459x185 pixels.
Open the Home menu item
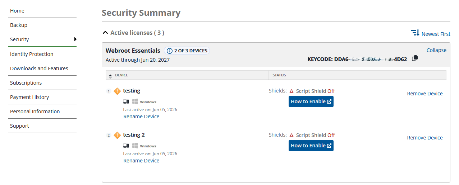[x=17, y=11]
